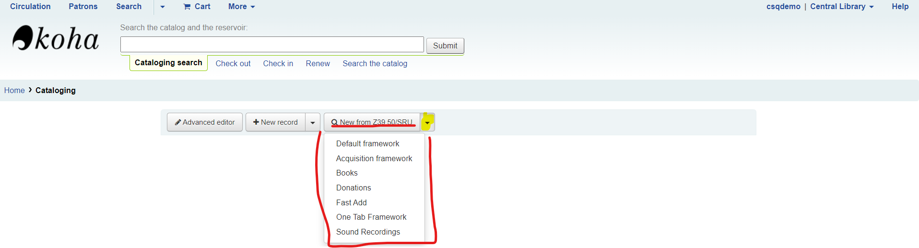The height and width of the screenshot is (248, 919).
Task: Focus the catalog and reservoir search field
Action: click(272, 45)
